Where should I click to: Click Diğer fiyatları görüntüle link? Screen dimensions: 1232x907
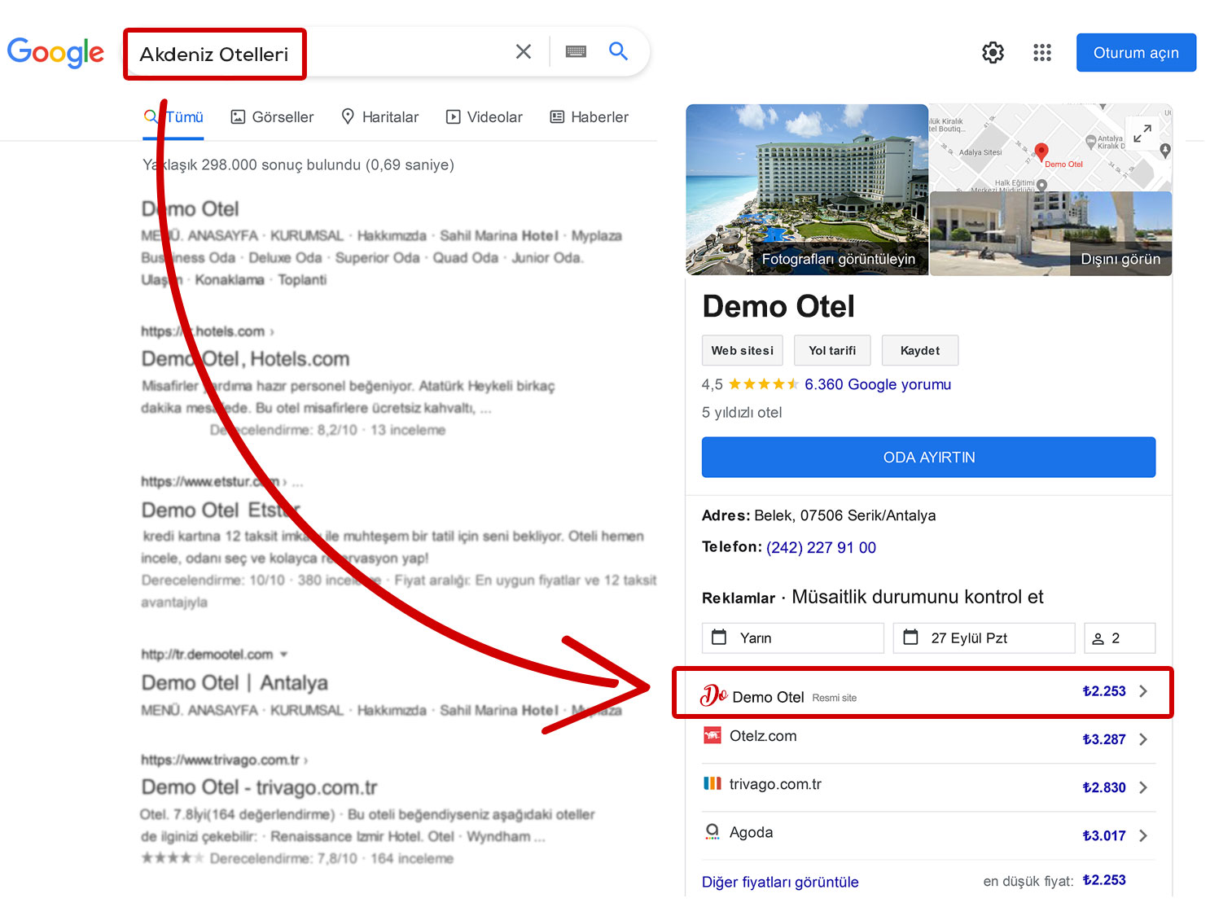pos(780,883)
